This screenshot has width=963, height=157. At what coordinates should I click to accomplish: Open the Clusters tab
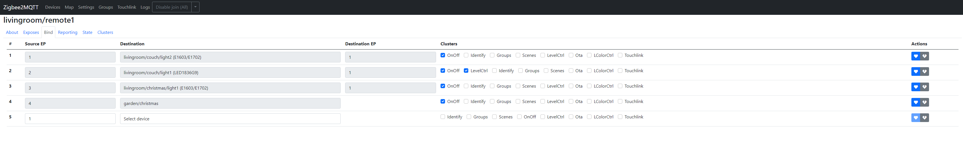[x=105, y=32]
